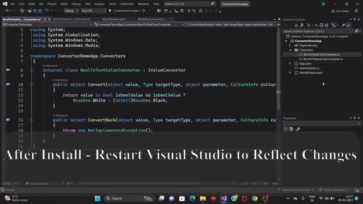Close the BoolToTextColorConverter.cs tab

pyautogui.click(x=49, y=19)
